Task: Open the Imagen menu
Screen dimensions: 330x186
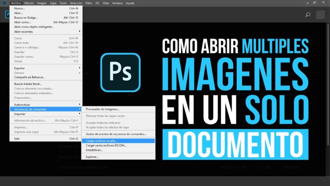Action: pyautogui.click(x=42, y=3)
